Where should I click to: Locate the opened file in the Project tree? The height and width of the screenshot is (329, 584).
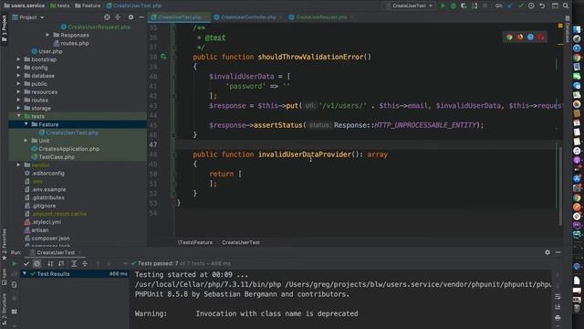107,17
